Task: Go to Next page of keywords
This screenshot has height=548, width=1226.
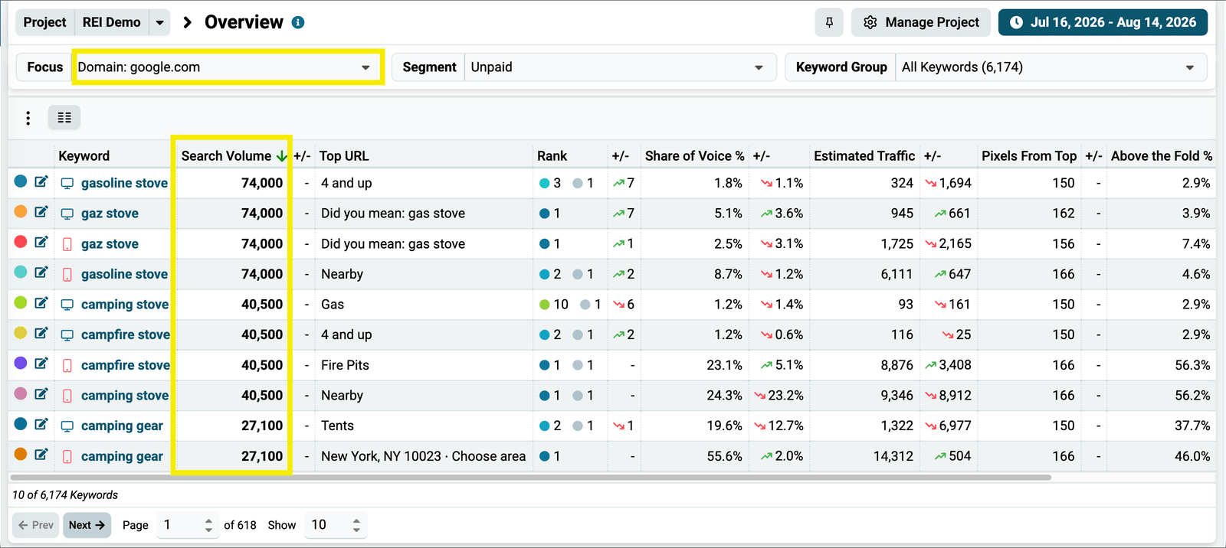Action: click(x=87, y=525)
